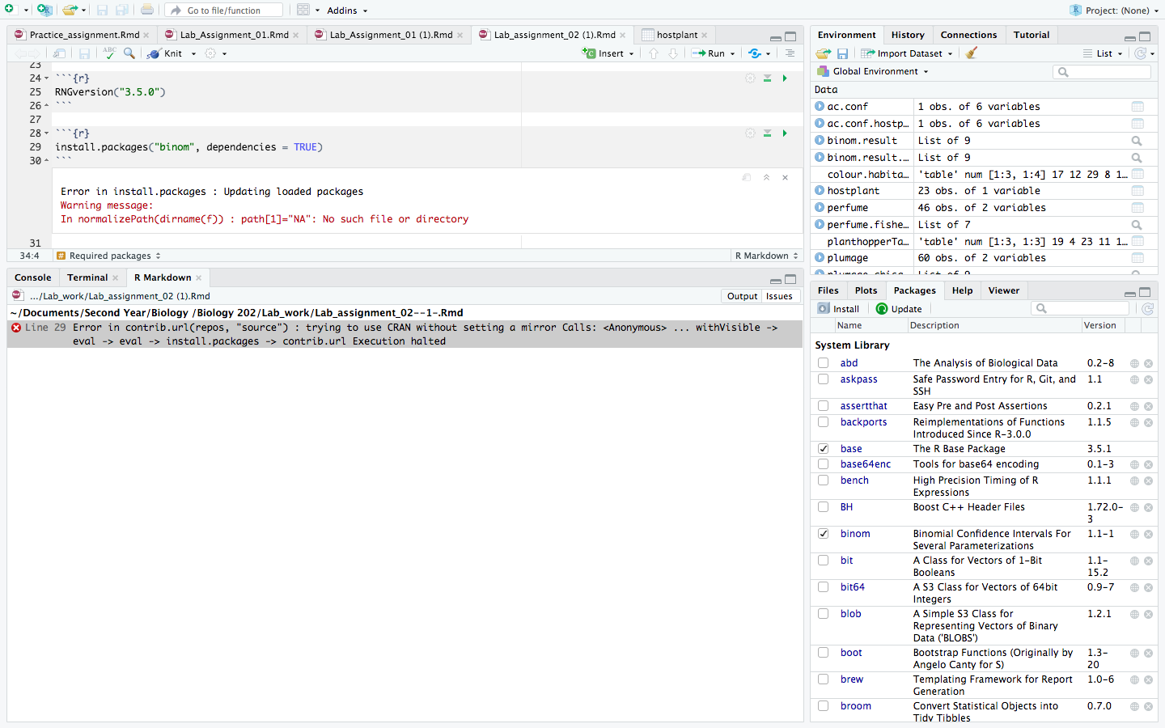1165x728 pixels.
Task: Uncheck the binom package checkbox
Action: pos(823,534)
